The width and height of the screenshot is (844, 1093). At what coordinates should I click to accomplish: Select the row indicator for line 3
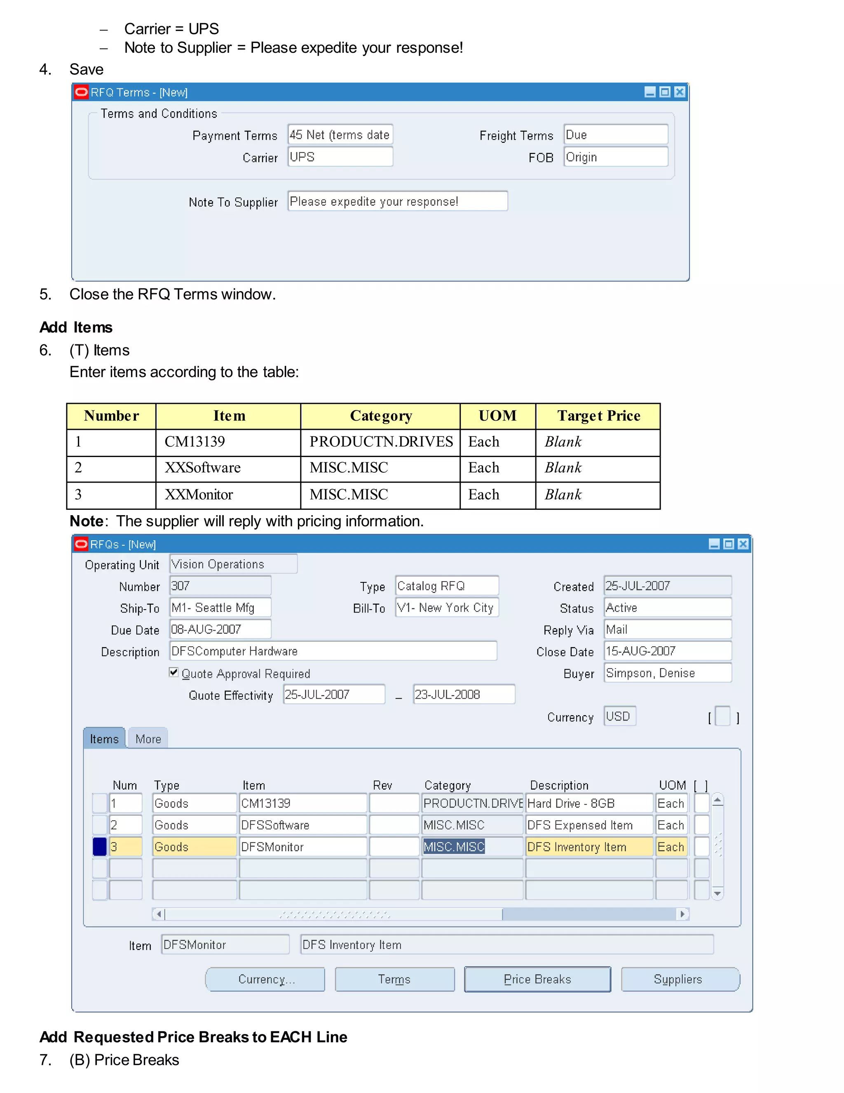coord(99,847)
